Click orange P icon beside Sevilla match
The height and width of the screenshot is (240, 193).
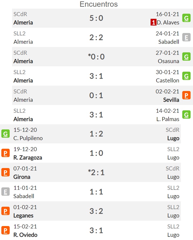tap(186, 95)
